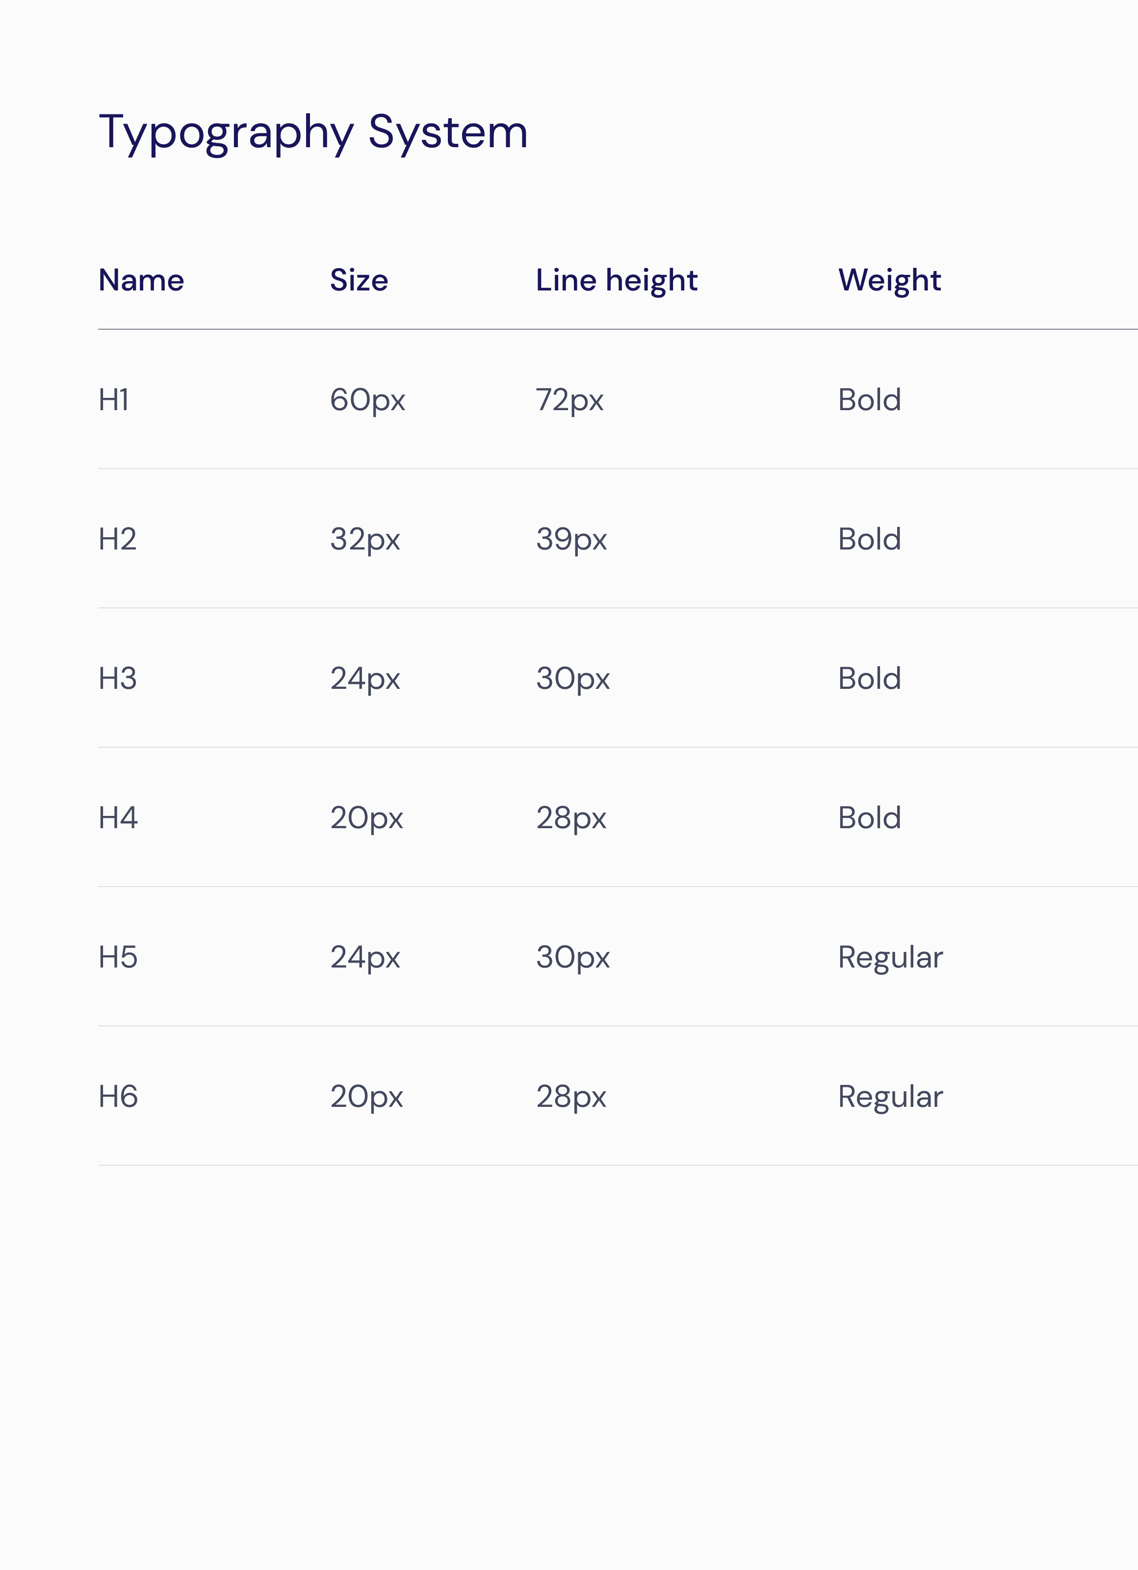Click the H1 row name

coord(113,400)
